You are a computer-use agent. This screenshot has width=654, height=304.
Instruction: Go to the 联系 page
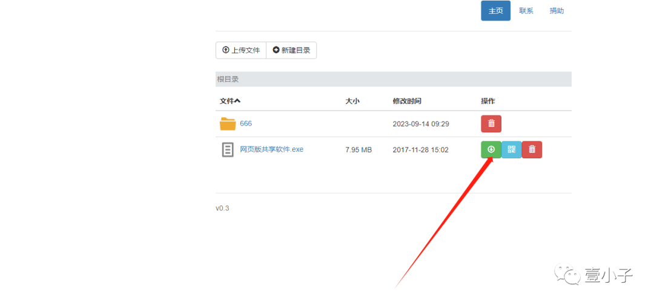(x=526, y=11)
